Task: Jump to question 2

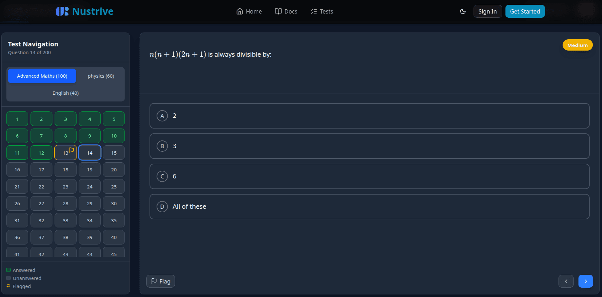Action: point(41,119)
